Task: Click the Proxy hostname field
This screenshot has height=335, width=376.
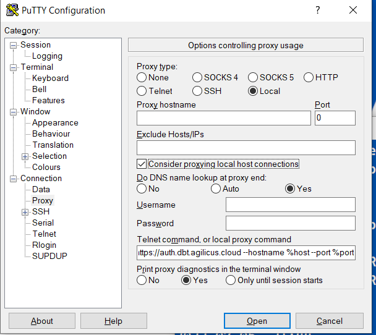Action: (224, 118)
